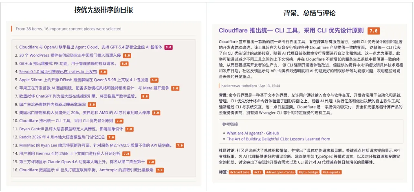The width and height of the screenshot is (414, 192).
Task: Select the #cloudflare tag
Action: (x=240, y=172)
